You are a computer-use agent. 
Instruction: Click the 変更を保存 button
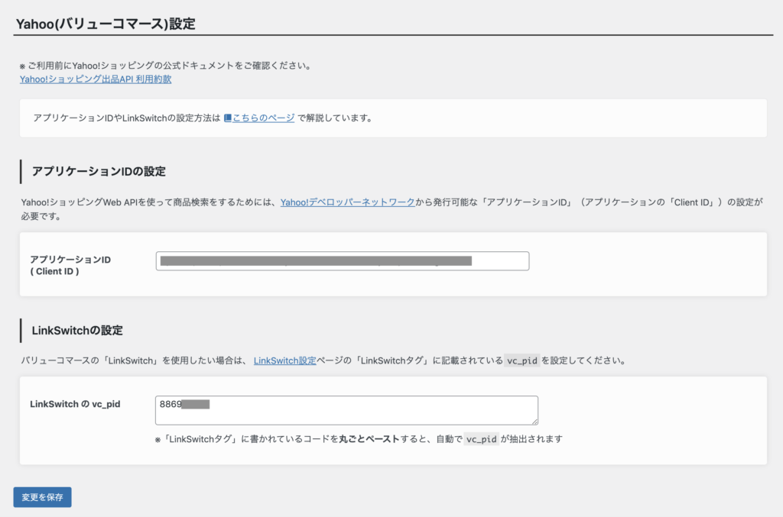coord(43,497)
